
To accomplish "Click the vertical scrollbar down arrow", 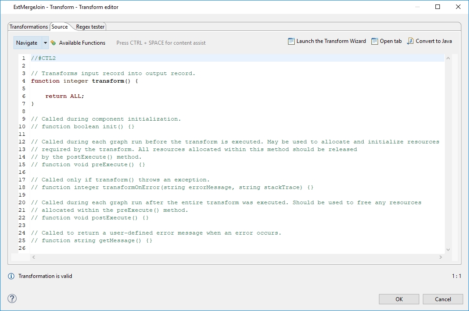I will [448, 250].
